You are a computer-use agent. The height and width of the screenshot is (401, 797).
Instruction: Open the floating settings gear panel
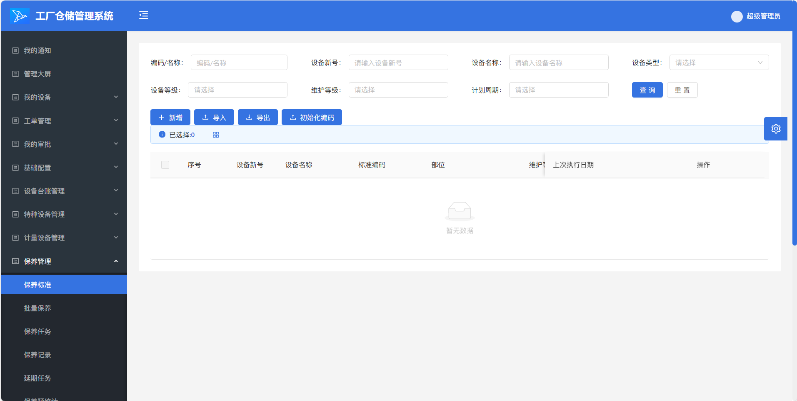click(775, 128)
